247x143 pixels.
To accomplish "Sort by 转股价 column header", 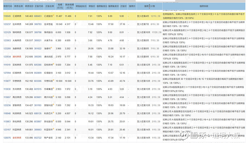I will click(x=92, y=6).
